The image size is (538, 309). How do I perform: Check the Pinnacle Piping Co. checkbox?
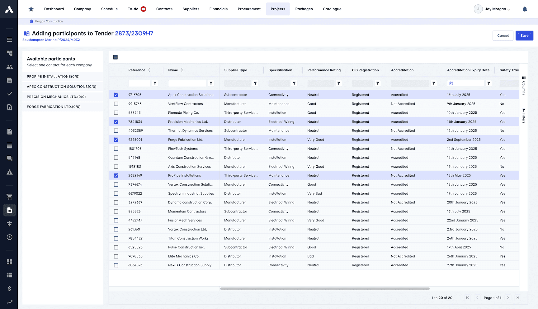(116, 112)
